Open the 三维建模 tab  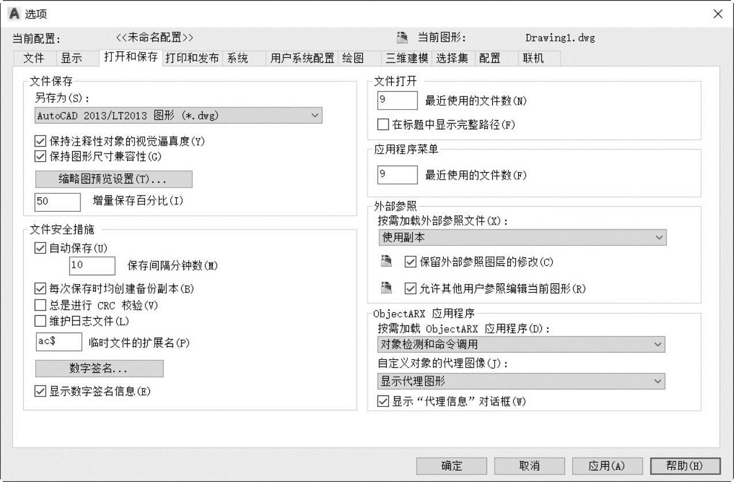coord(407,58)
